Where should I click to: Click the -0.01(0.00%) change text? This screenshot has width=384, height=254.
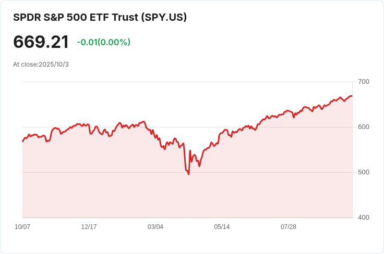[x=104, y=42]
